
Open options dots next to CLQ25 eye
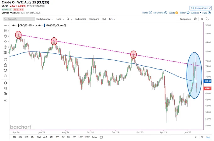pyautogui.click(x=16, y=25)
